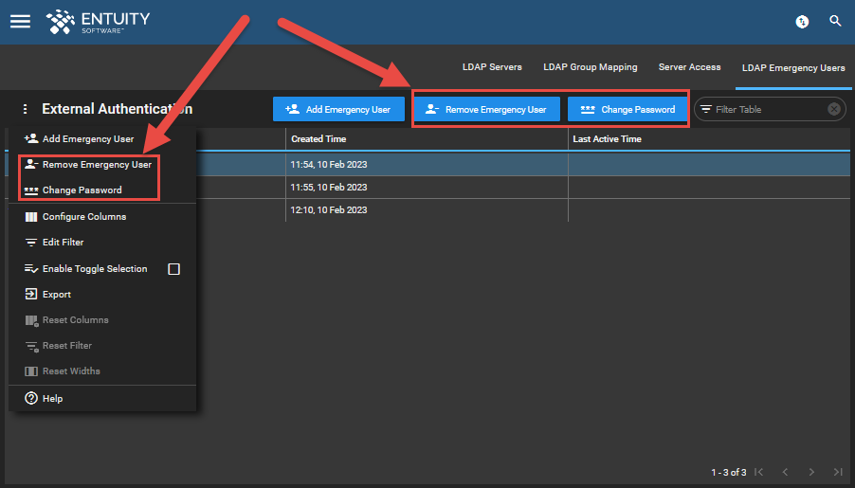The width and height of the screenshot is (855, 488).
Task: Open the Server Access tab
Action: coord(689,67)
